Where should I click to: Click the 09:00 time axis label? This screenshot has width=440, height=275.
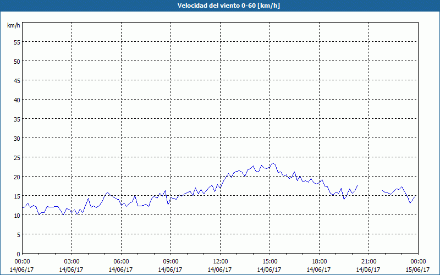(171, 262)
